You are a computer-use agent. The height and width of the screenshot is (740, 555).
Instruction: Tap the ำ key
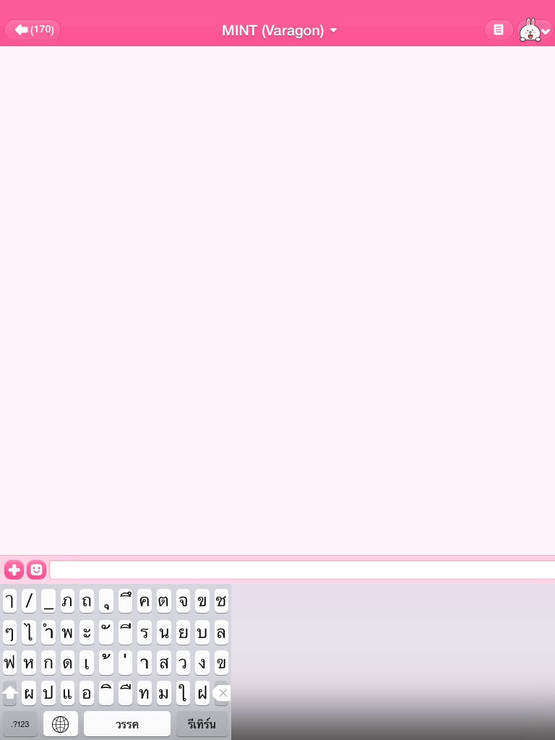click(48, 632)
